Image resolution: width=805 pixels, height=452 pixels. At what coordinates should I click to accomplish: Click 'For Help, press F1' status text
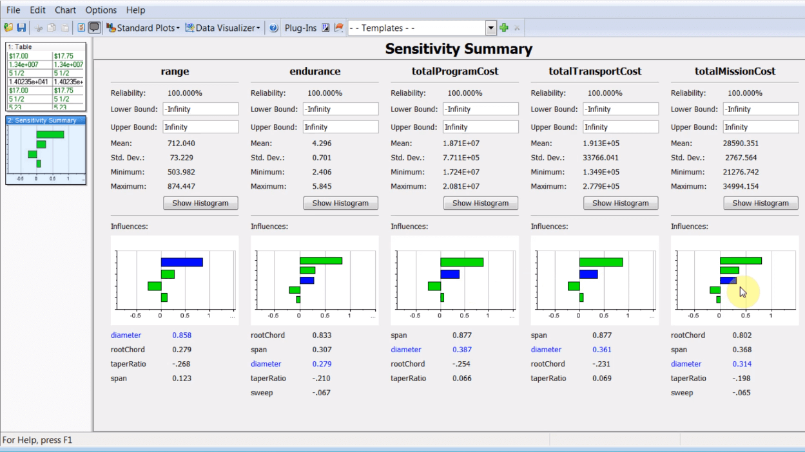37,440
